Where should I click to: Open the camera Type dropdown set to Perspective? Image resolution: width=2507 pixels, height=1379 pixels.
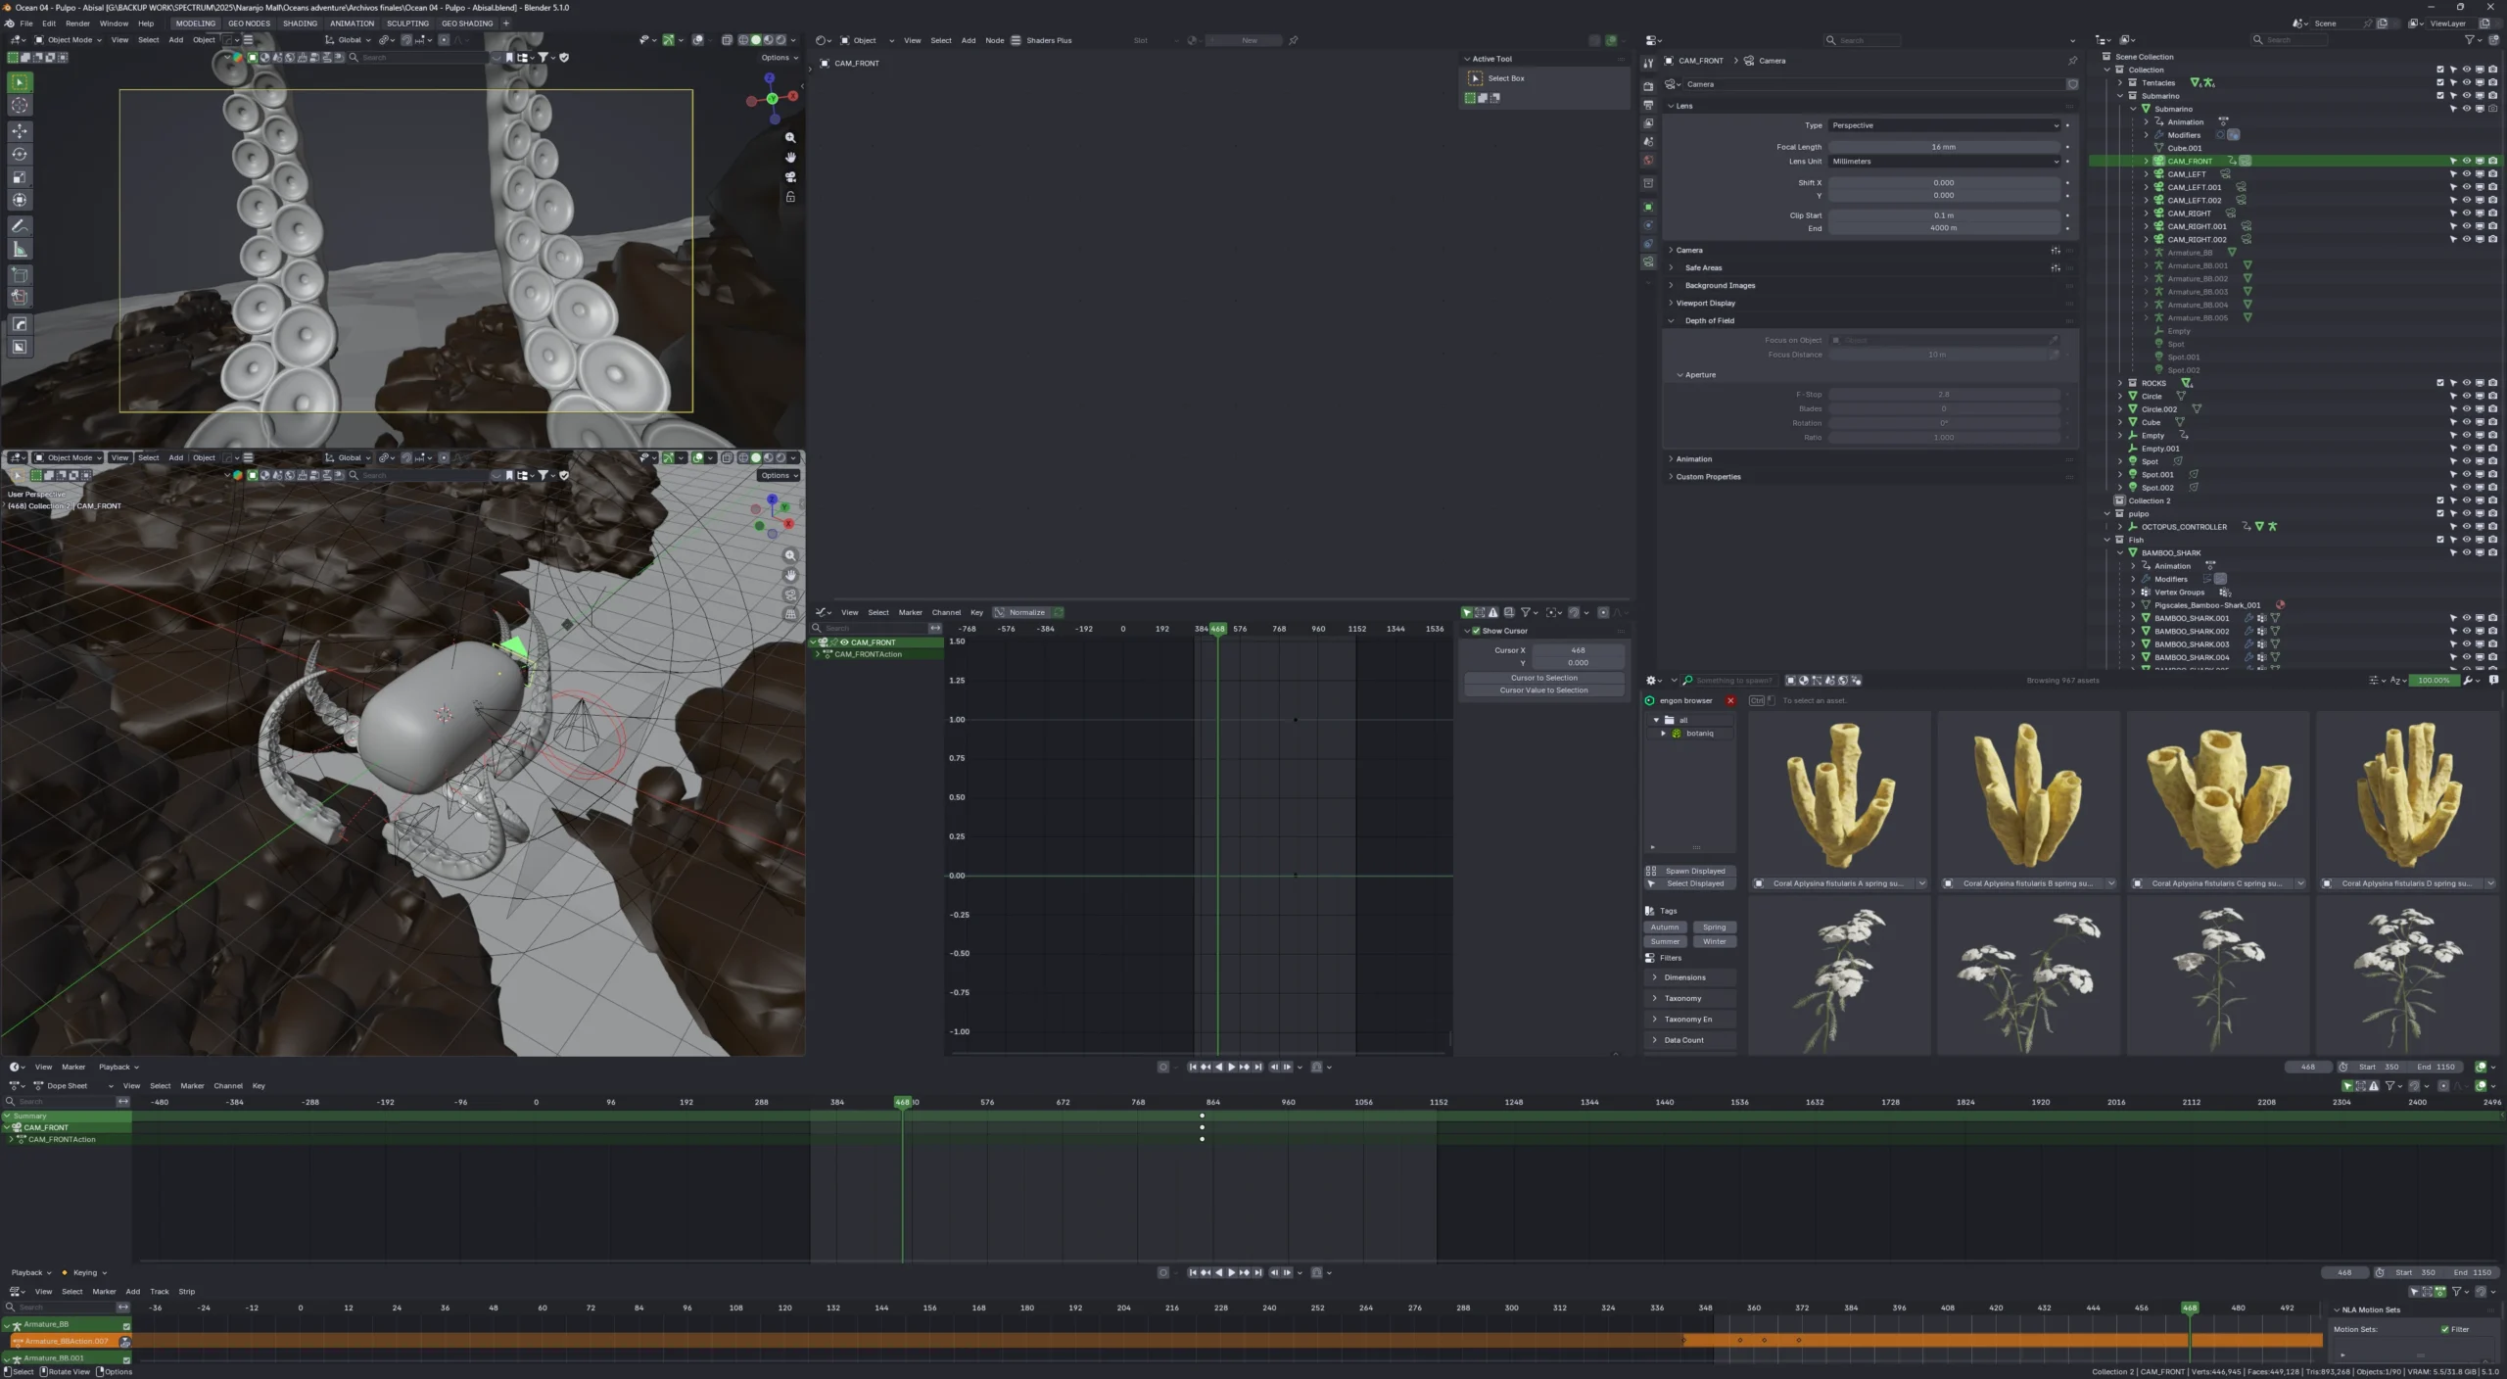point(1944,125)
